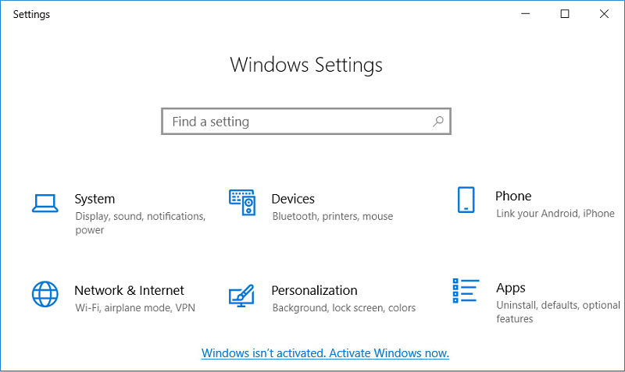Click the magnifying glass search icon

tap(438, 122)
